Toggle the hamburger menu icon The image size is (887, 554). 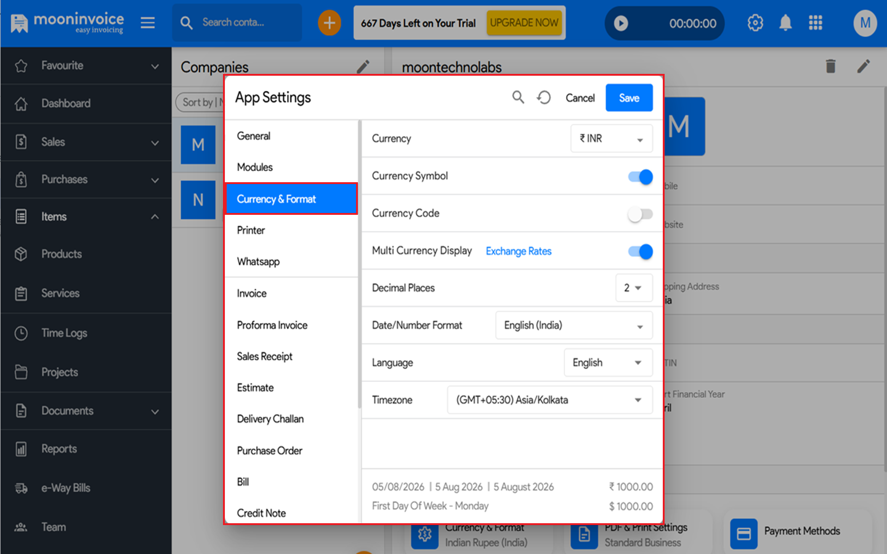148,23
